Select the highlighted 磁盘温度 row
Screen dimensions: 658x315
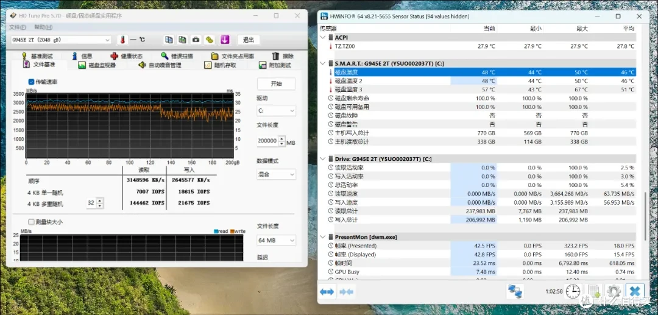click(x=482, y=72)
